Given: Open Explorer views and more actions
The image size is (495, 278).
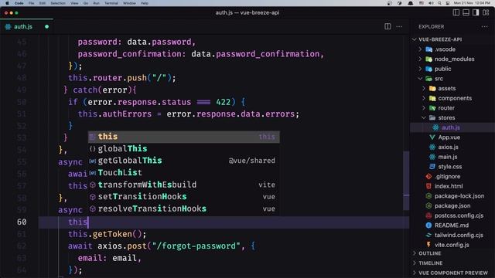Looking at the screenshot, I should [x=485, y=27].
